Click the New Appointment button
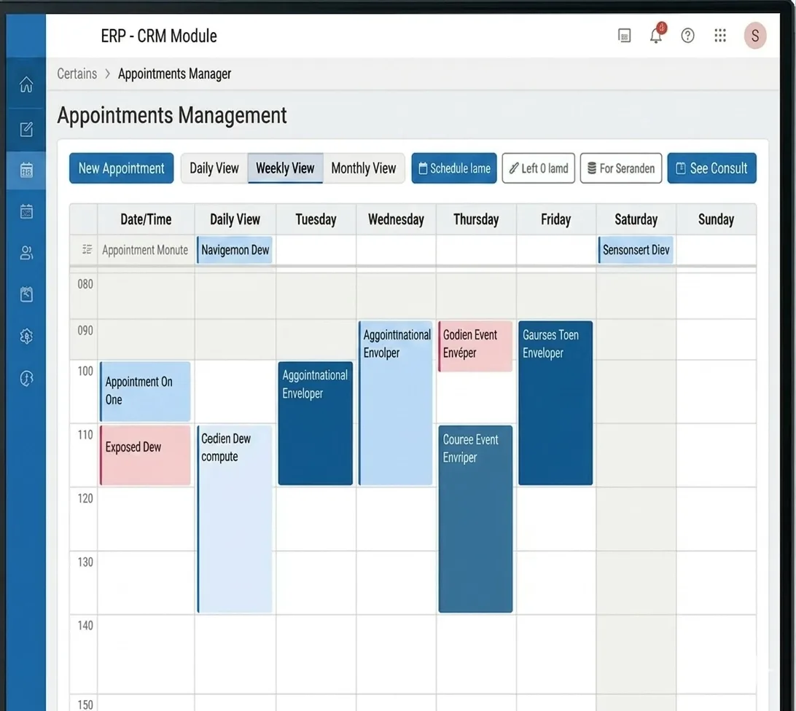This screenshot has width=796, height=711. tap(121, 168)
